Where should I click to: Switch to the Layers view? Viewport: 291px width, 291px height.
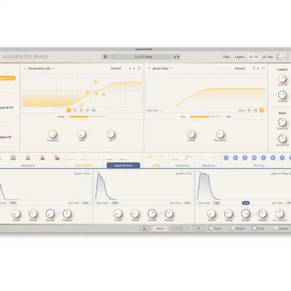point(240,57)
